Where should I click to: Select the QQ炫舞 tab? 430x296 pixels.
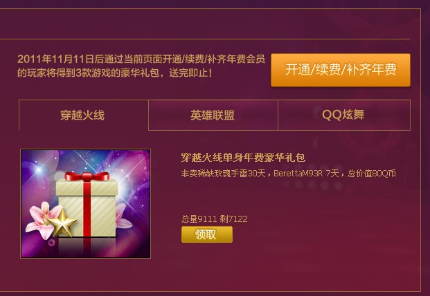click(x=344, y=115)
